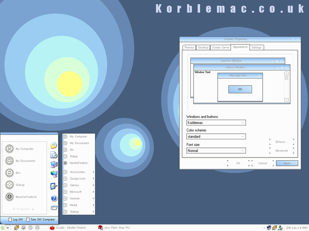This screenshot has width=309, height=231.
Task: Expand Accessories submenu
Action: pos(79,172)
